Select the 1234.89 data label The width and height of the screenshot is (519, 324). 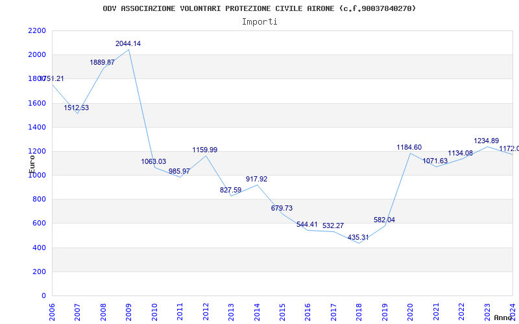point(486,141)
